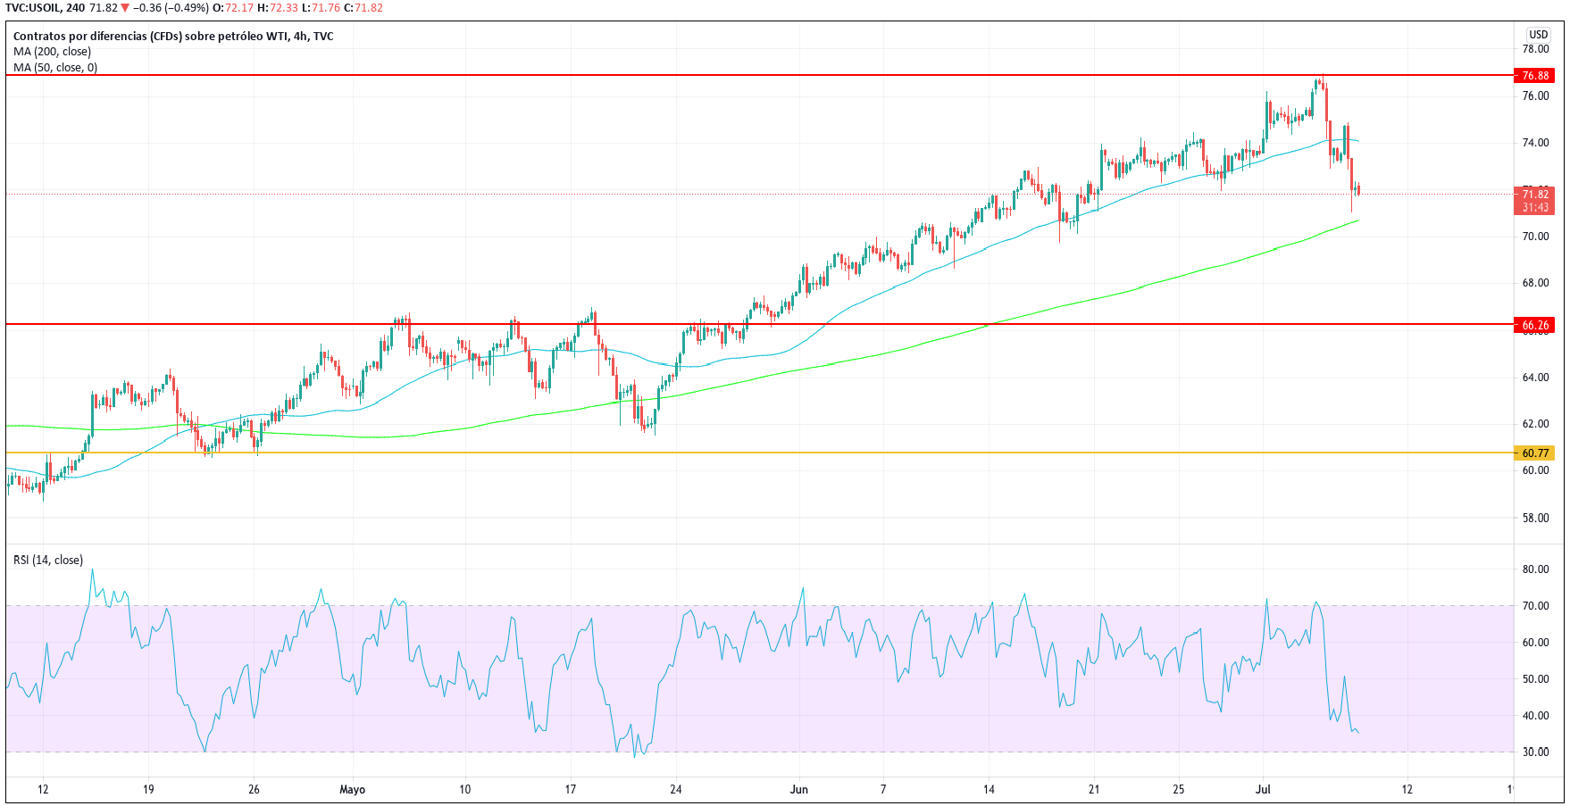
Task: Click the 10 date label on time axis
Action: click(x=464, y=790)
